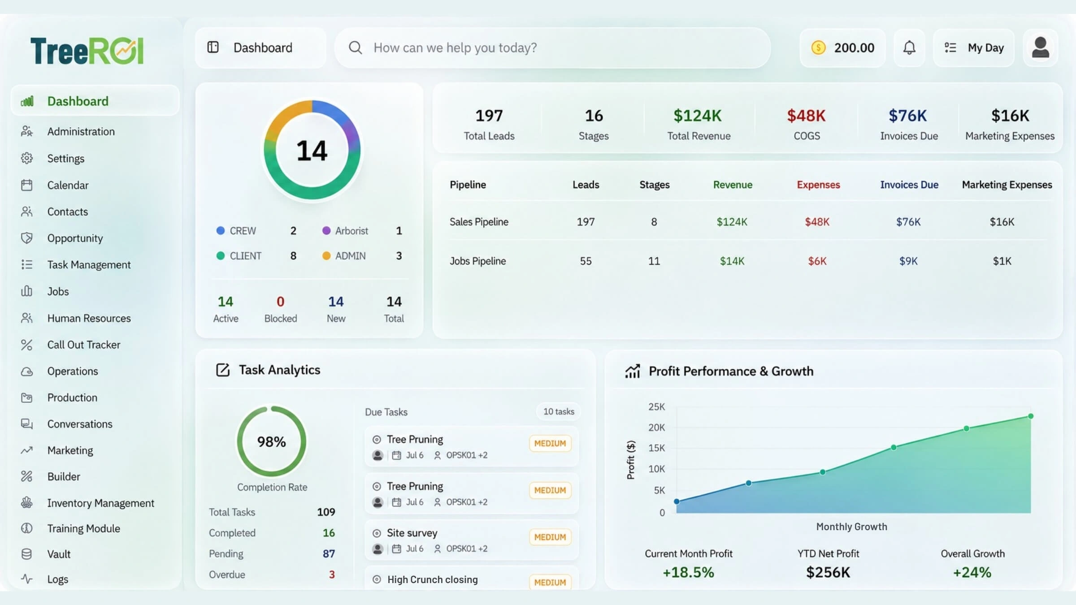Viewport: 1076px width, 605px height.
Task: Open Dashboard in the sidebar
Action: 95,101
